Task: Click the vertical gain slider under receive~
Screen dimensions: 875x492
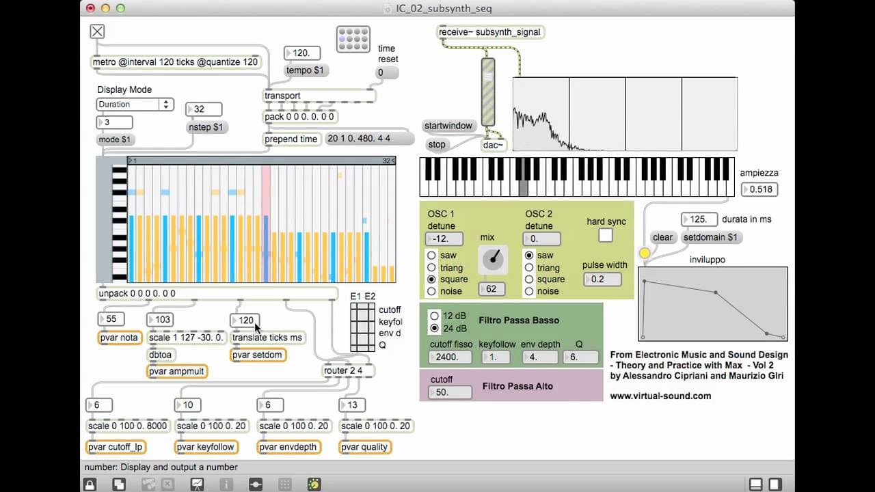Action: (487, 92)
